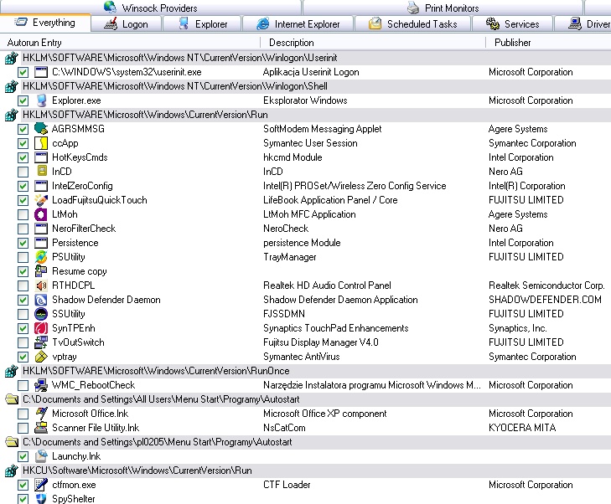This screenshot has width=611, height=504.
Task: Uncheck the userinit.exe autorun checkbox
Action: pyautogui.click(x=23, y=72)
